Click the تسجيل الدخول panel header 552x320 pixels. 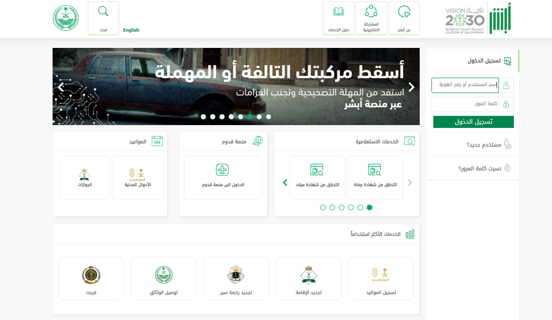[x=472, y=61]
